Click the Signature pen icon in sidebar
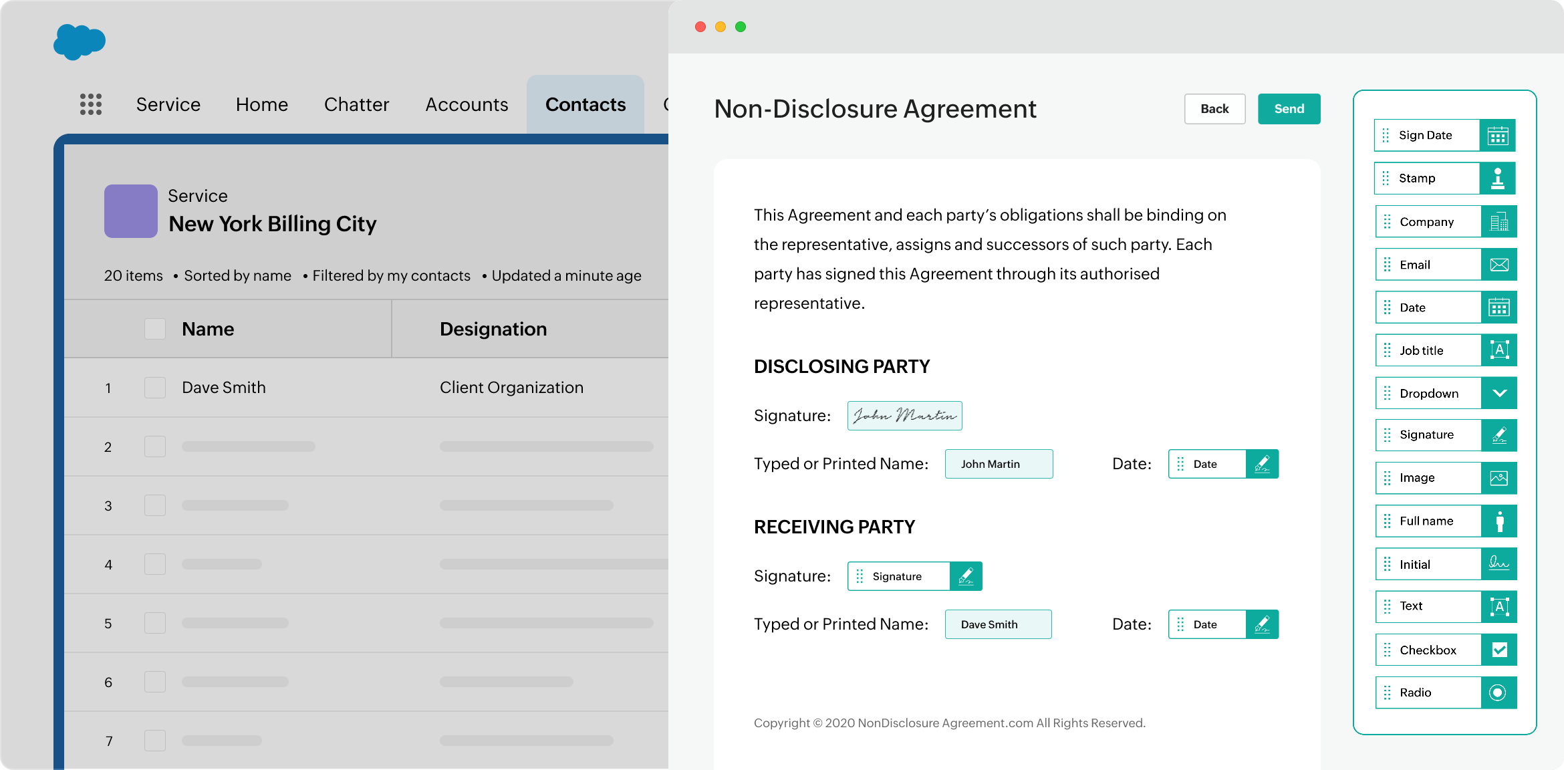Viewport: 1564px width, 770px height. tap(1499, 435)
